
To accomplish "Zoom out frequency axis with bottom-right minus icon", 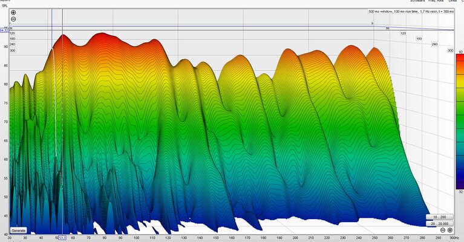I will tap(443, 230).
